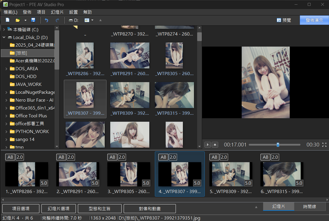Play the slideshow in the preview panel

[207, 144]
